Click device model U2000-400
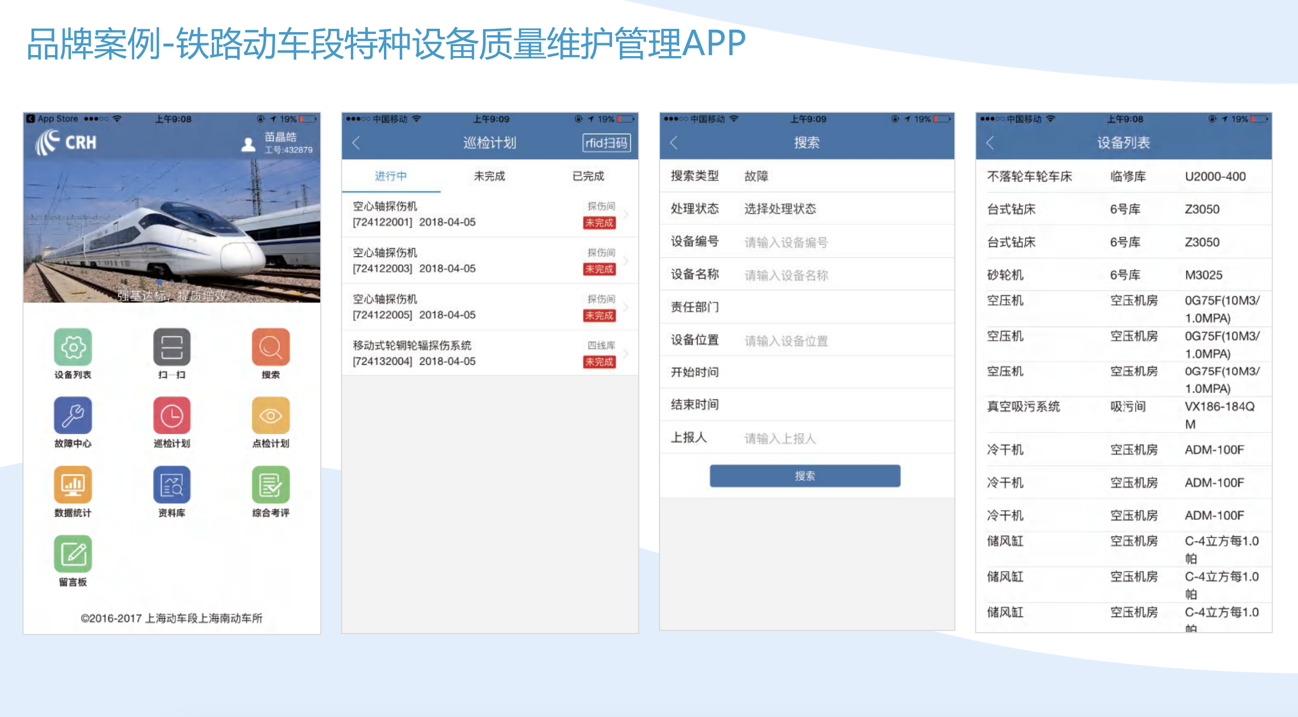Image resolution: width=1298 pixels, height=717 pixels. click(x=1215, y=176)
